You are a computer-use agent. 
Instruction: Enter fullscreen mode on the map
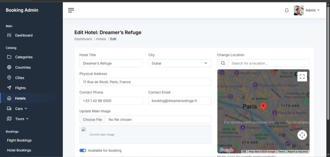(x=302, y=76)
